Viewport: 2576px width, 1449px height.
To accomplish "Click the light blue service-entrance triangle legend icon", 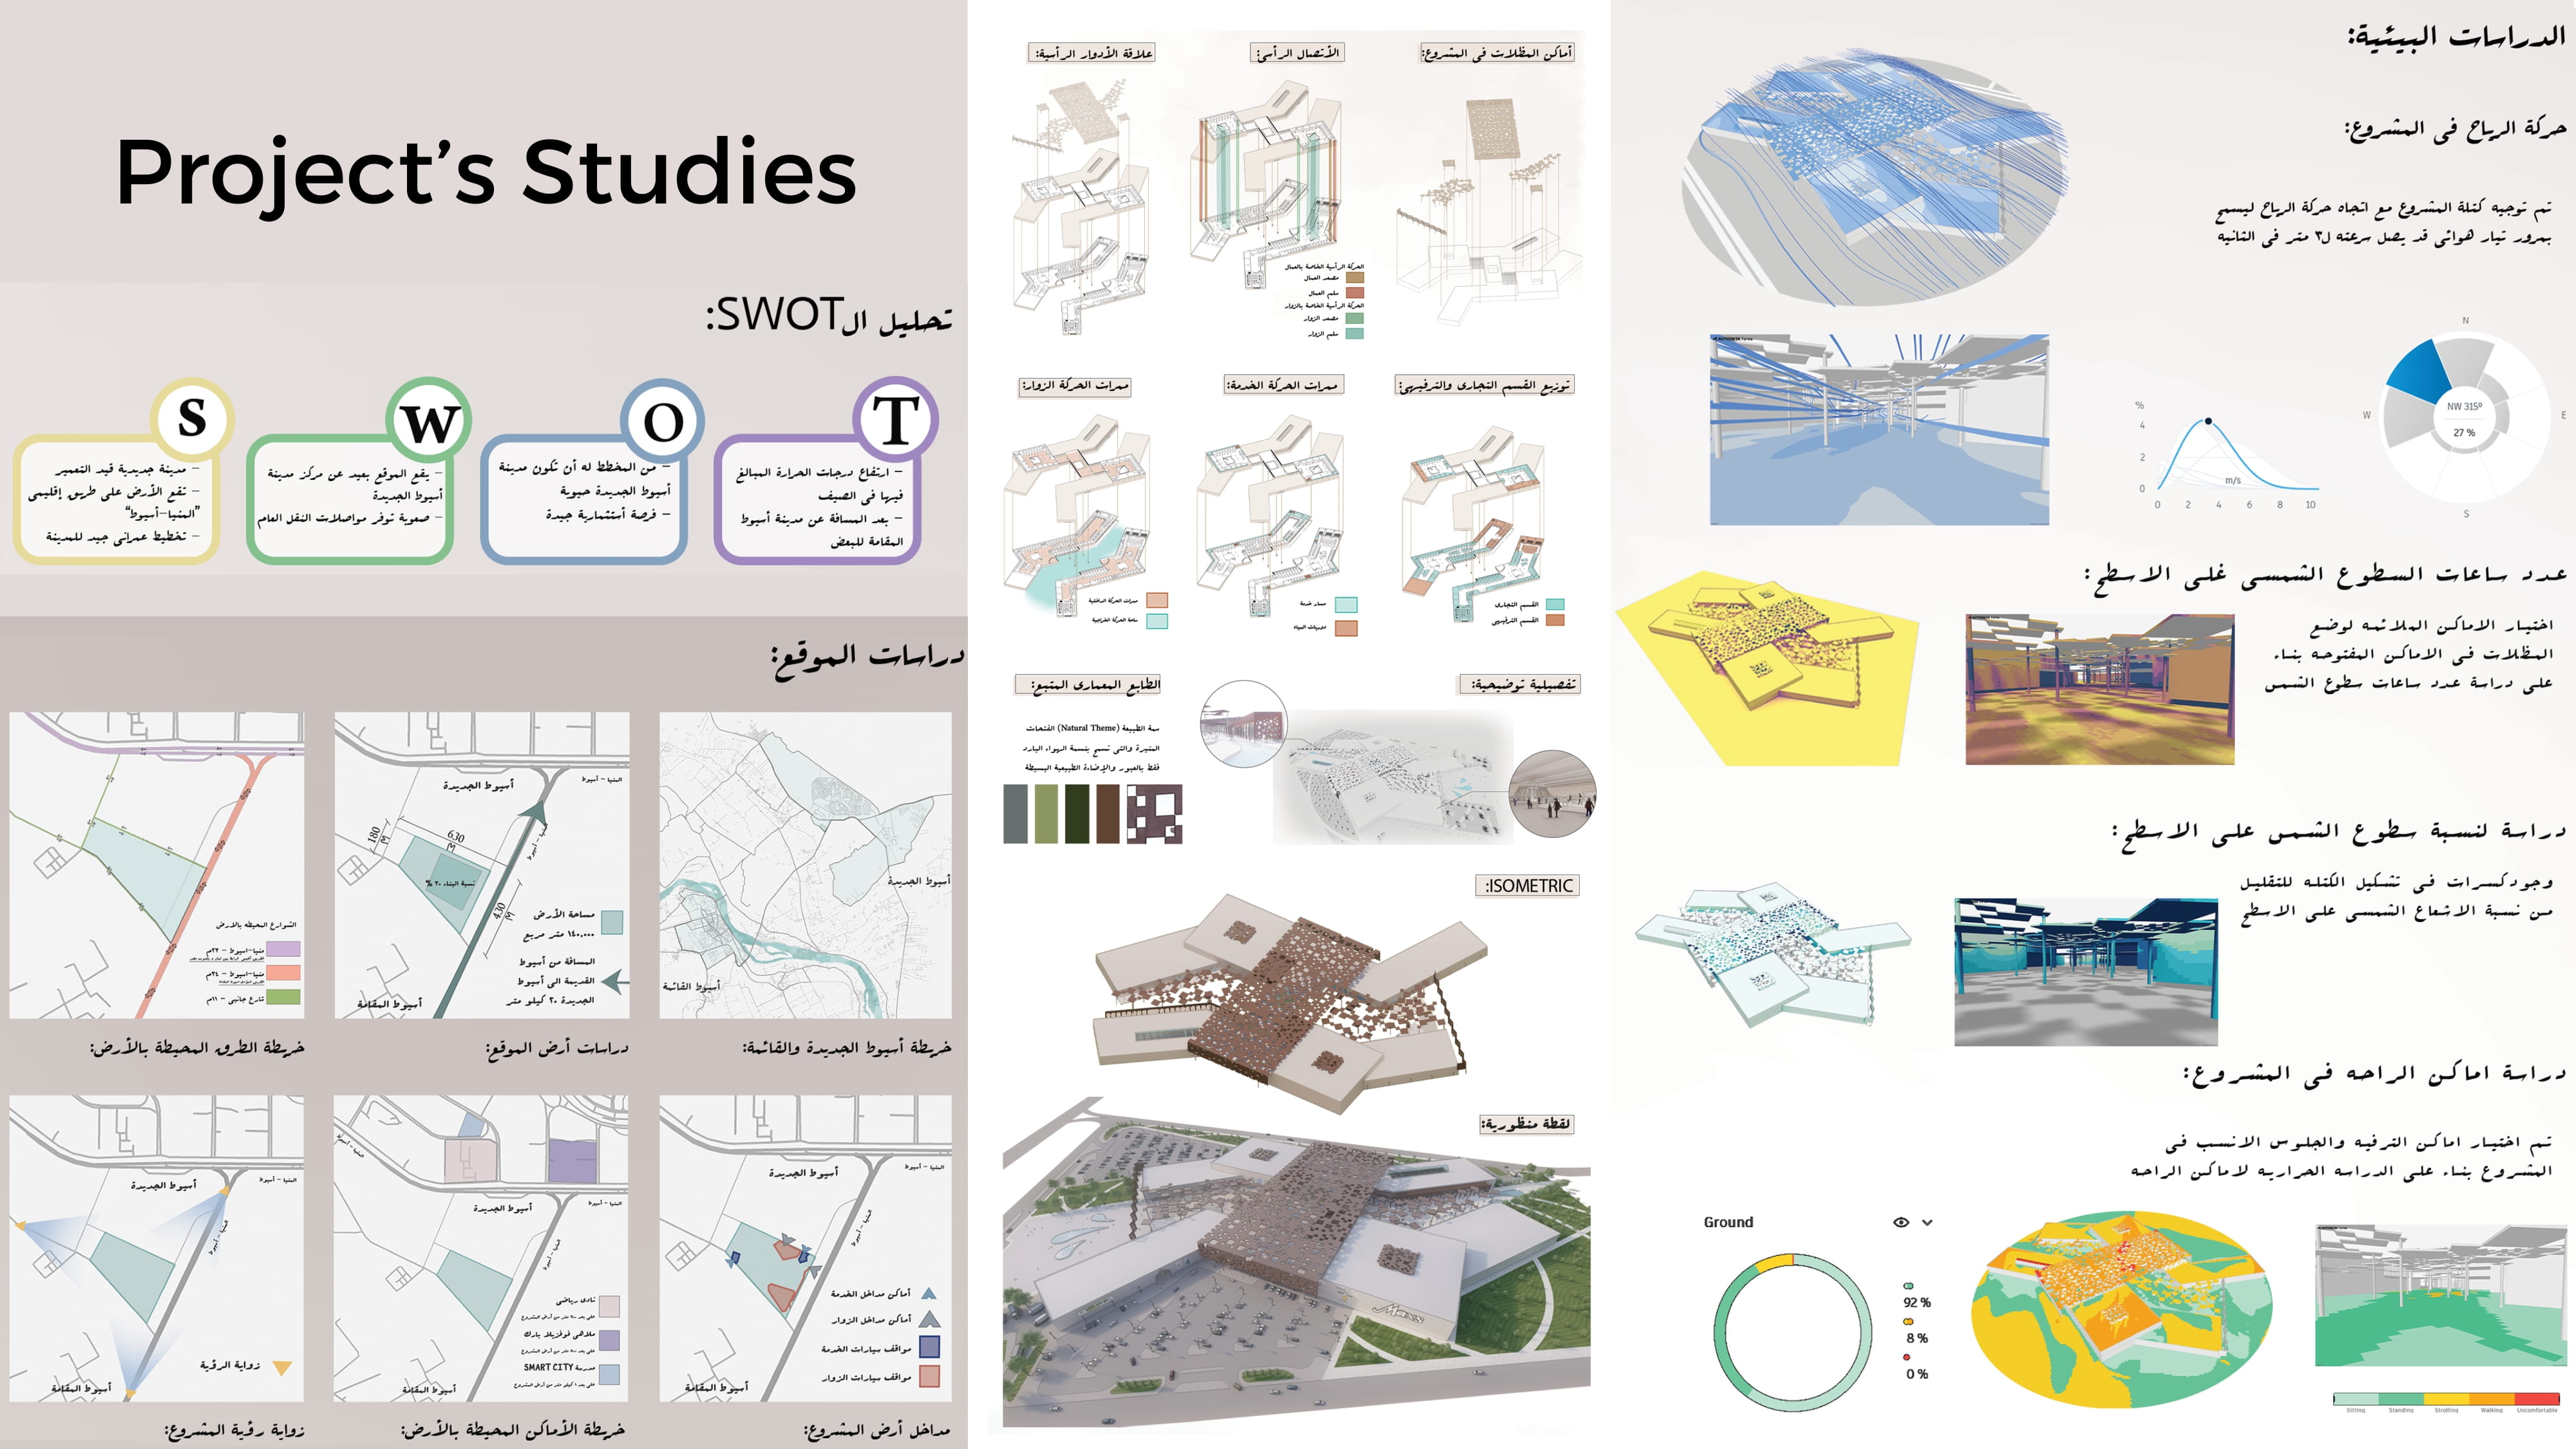I will [928, 1293].
